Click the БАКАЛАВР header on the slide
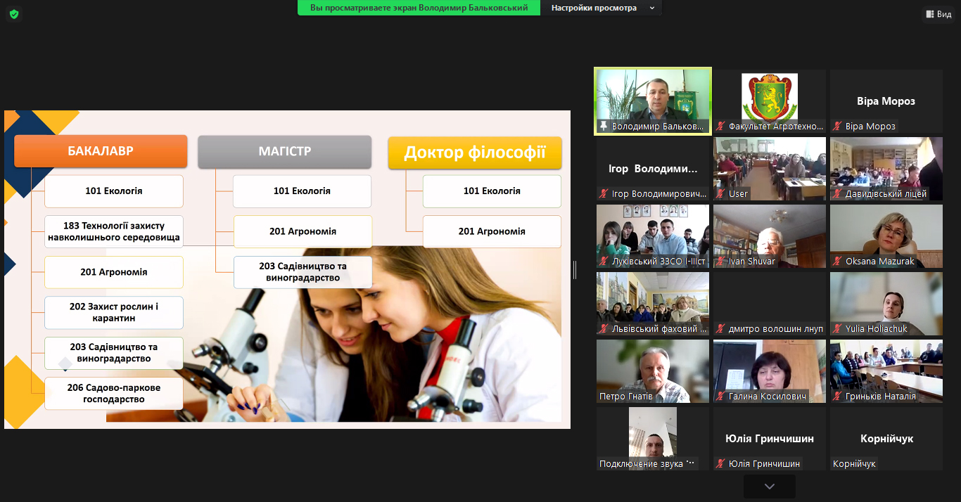Viewport: 961px width, 502px height. coord(101,151)
